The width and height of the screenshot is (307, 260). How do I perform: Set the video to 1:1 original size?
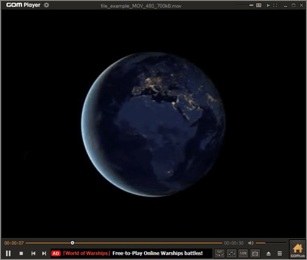(x=259, y=5)
